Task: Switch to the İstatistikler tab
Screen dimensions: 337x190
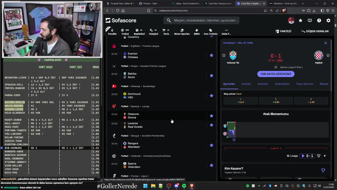Action: point(282,84)
